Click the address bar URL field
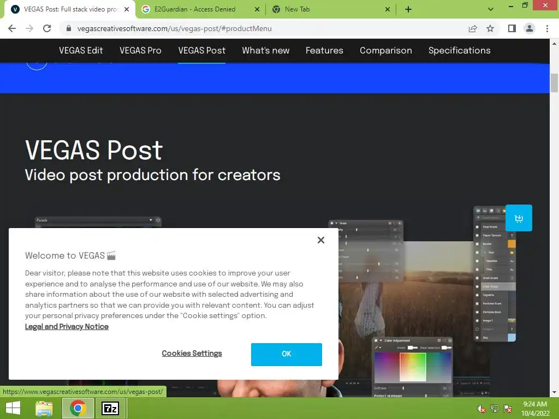559x419 pixels. pyautogui.click(x=264, y=28)
